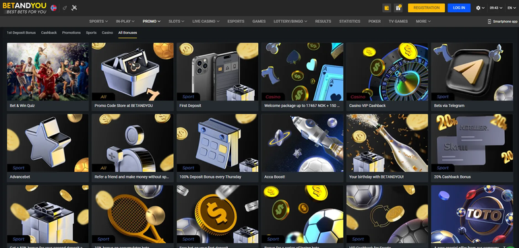Select the All Bonuses tab
Screen dimensions: 519x248
(x=127, y=33)
